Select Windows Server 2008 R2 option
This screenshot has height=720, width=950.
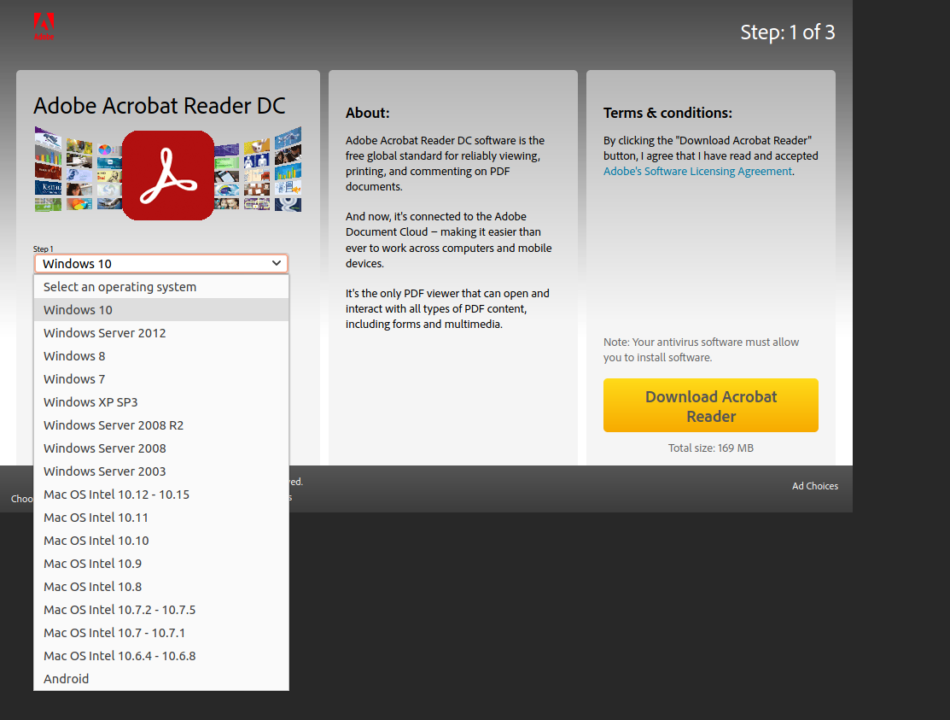coord(161,424)
